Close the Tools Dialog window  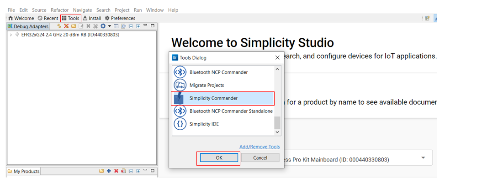click(277, 58)
